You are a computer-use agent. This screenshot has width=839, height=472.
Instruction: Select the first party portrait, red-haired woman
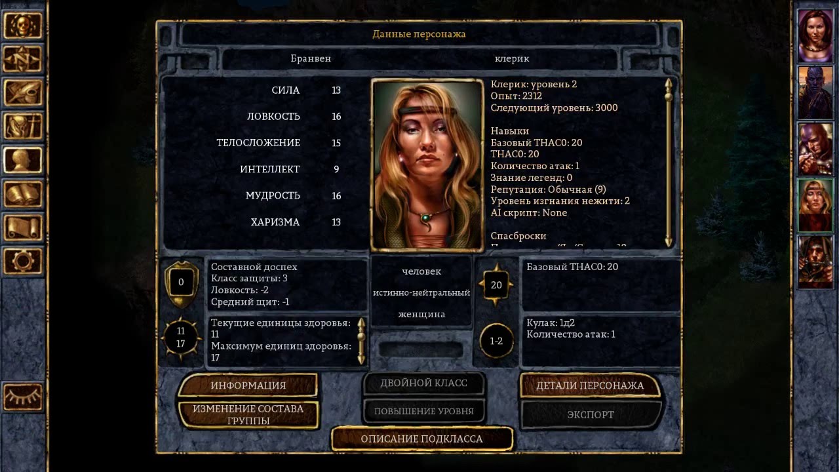tap(815, 35)
